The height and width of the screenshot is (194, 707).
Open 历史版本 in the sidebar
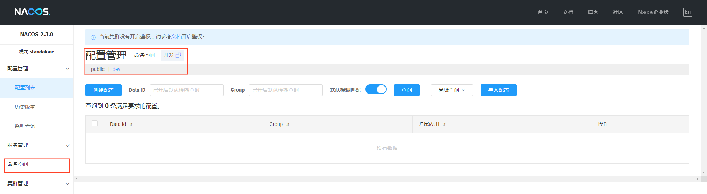25,107
